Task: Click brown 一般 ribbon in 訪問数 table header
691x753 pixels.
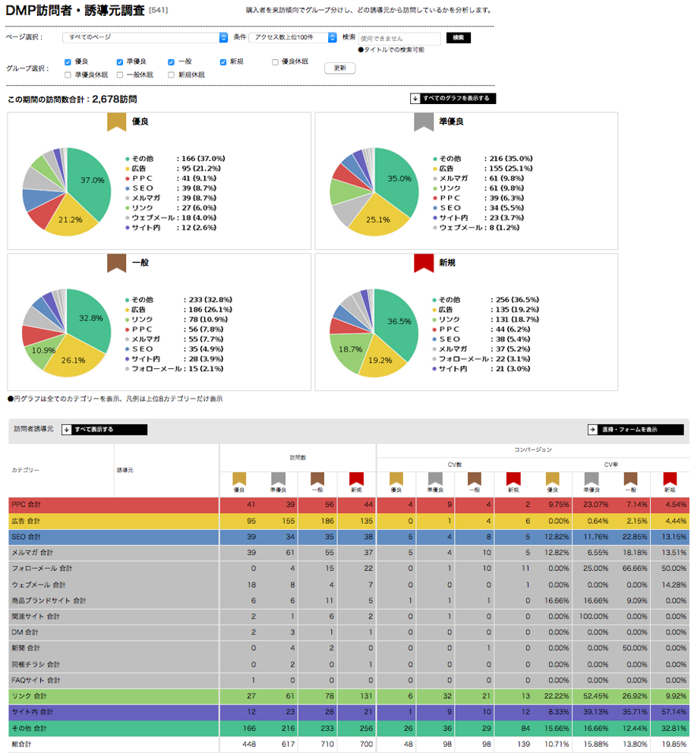Action: (317, 479)
